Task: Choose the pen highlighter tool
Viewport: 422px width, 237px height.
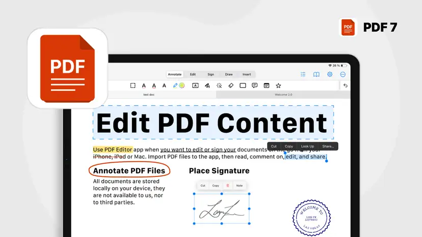Action: pyautogui.click(x=175, y=86)
